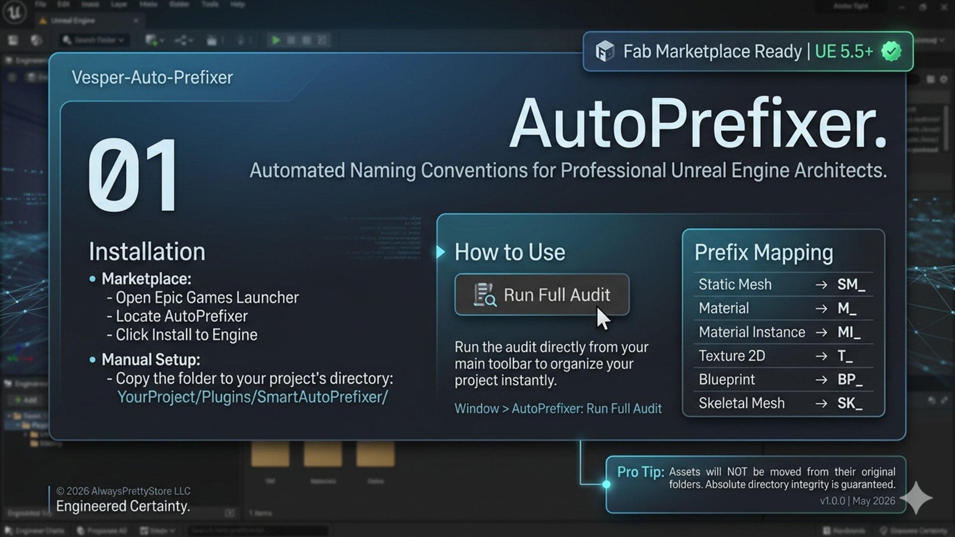The width and height of the screenshot is (955, 537).
Task: Open the Help menu in the background editor
Action: tap(237, 4)
